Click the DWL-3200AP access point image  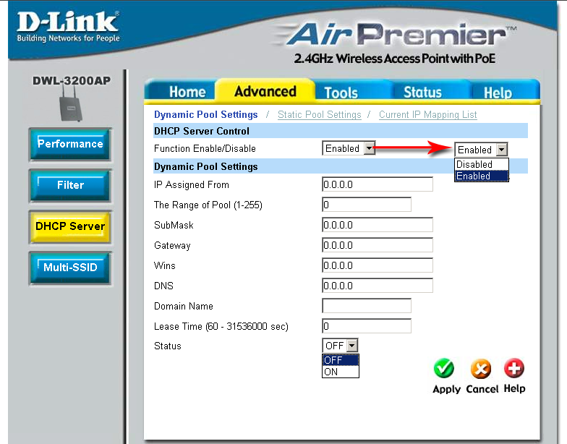pyautogui.click(x=71, y=104)
